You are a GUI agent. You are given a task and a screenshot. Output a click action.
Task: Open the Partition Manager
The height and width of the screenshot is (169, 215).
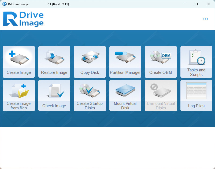coord(125,62)
